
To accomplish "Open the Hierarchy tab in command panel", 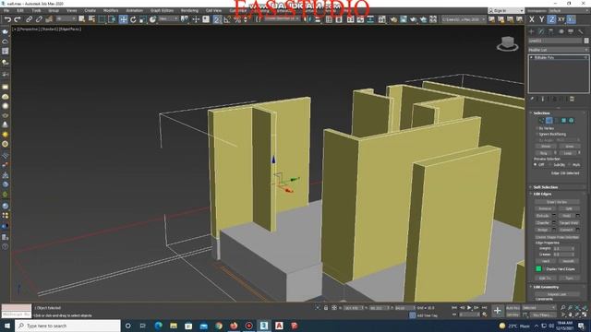I will [x=551, y=31].
